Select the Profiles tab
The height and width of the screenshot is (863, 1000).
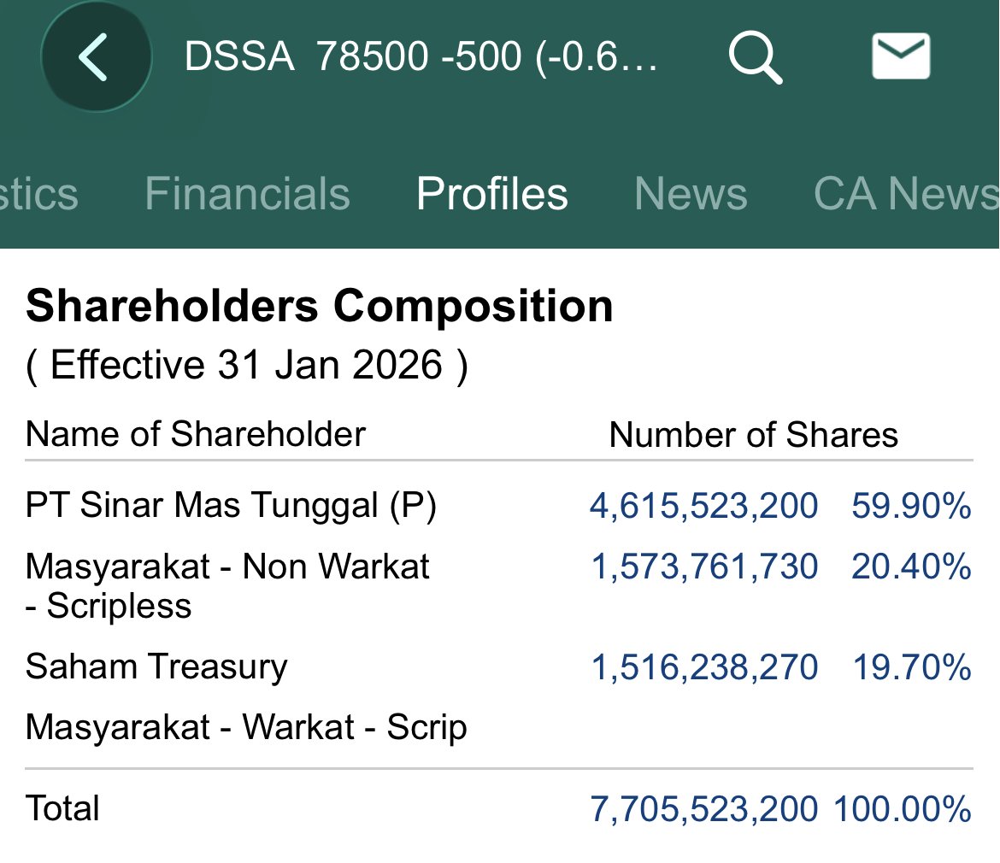coord(491,193)
